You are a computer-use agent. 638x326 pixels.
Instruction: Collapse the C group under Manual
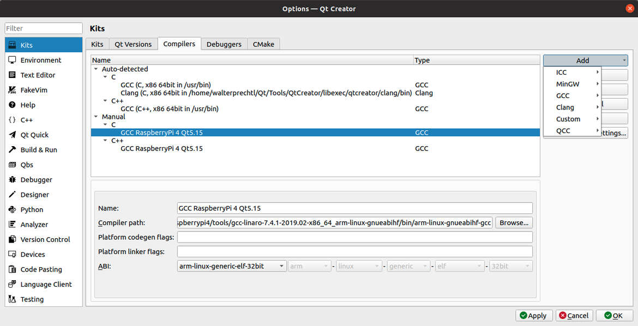pos(105,124)
